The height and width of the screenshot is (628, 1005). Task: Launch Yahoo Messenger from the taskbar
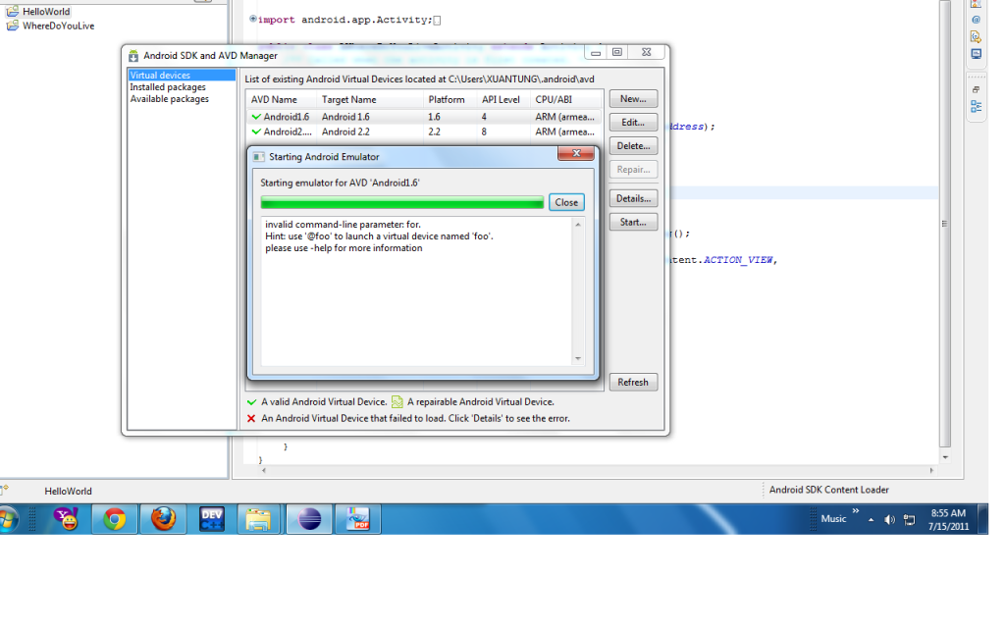(x=66, y=519)
